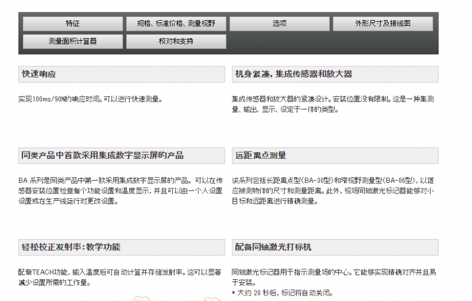Select the 同类产品中首款采用集成数字显示屏的产品 heading
This screenshot has height=301, width=472.
point(122,156)
